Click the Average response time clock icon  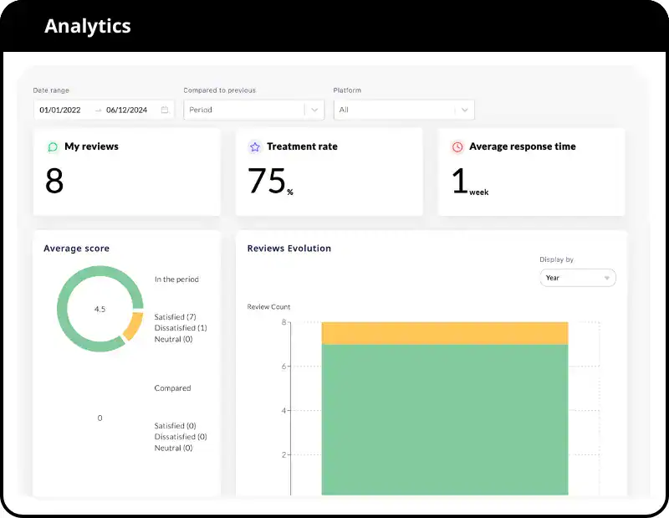pyautogui.click(x=457, y=147)
